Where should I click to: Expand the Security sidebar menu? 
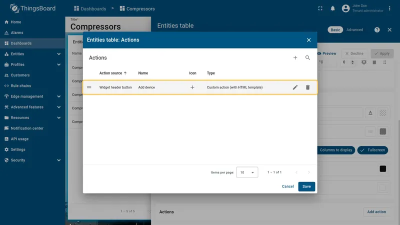[x=32, y=160]
